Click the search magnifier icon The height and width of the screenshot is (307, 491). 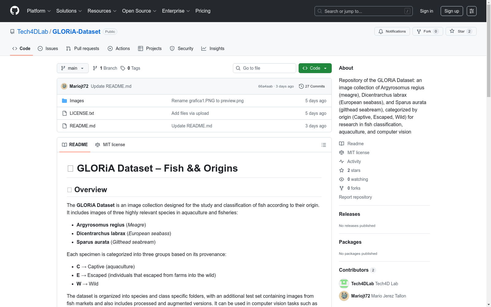320,11
